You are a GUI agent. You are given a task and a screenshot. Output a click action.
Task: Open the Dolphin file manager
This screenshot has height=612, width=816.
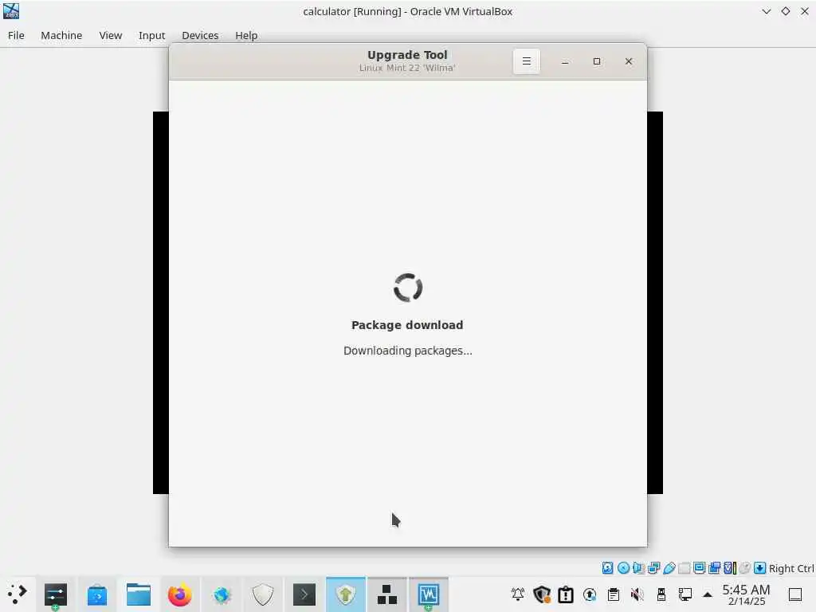[139, 594]
